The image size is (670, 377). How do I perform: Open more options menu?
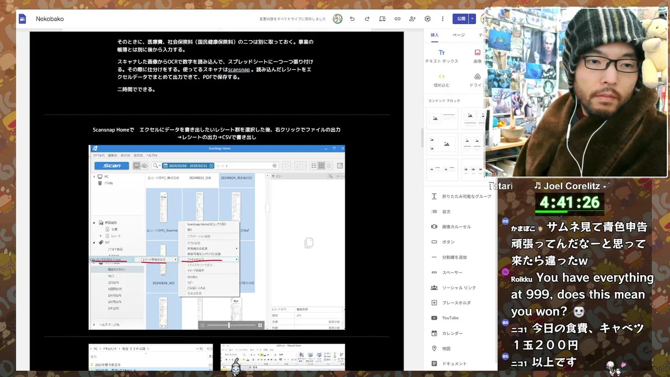point(443,19)
